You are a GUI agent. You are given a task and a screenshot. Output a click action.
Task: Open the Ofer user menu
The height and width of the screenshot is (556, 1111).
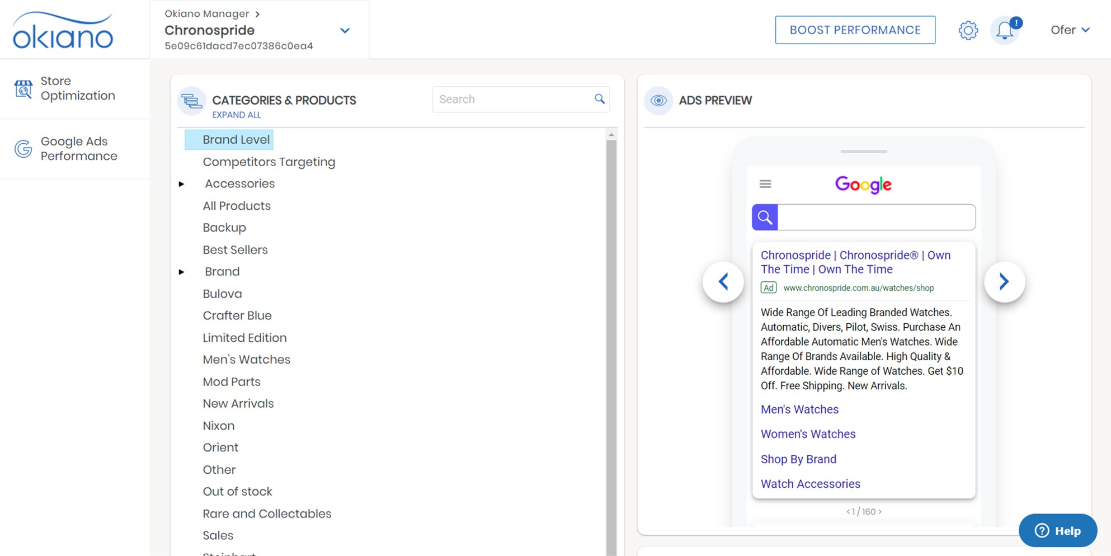tap(1070, 30)
